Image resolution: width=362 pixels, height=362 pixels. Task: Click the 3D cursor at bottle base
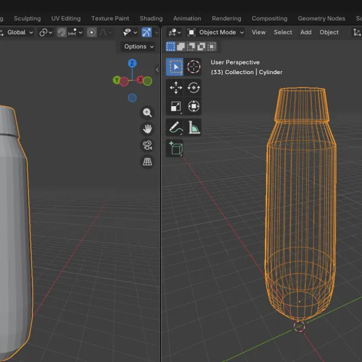299,326
